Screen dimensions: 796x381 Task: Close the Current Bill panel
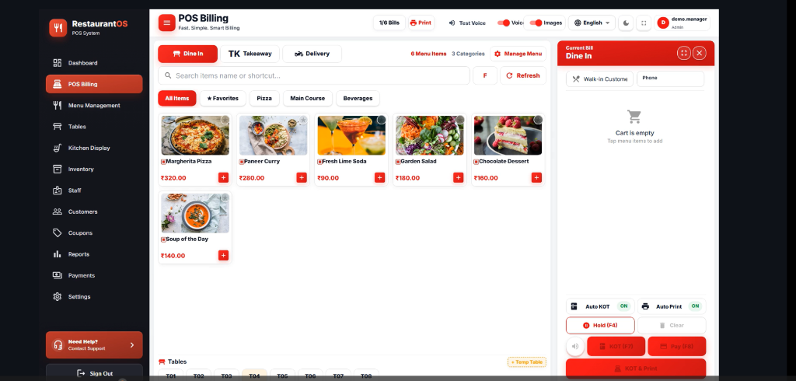(700, 53)
